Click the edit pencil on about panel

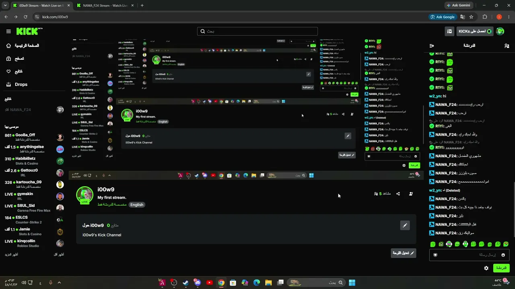click(x=405, y=225)
